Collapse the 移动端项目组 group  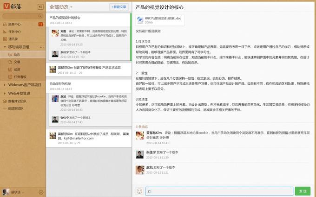pyautogui.click(x=5, y=47)
